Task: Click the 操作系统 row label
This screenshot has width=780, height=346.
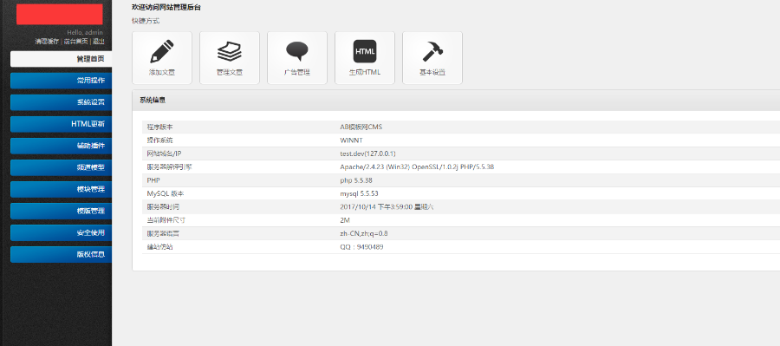Action: (x=159, y=140)
